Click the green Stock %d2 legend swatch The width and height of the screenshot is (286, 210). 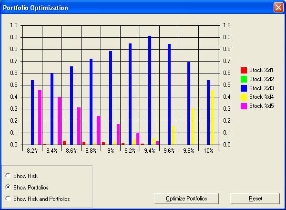pyautogui.click(x=244, y=79)
